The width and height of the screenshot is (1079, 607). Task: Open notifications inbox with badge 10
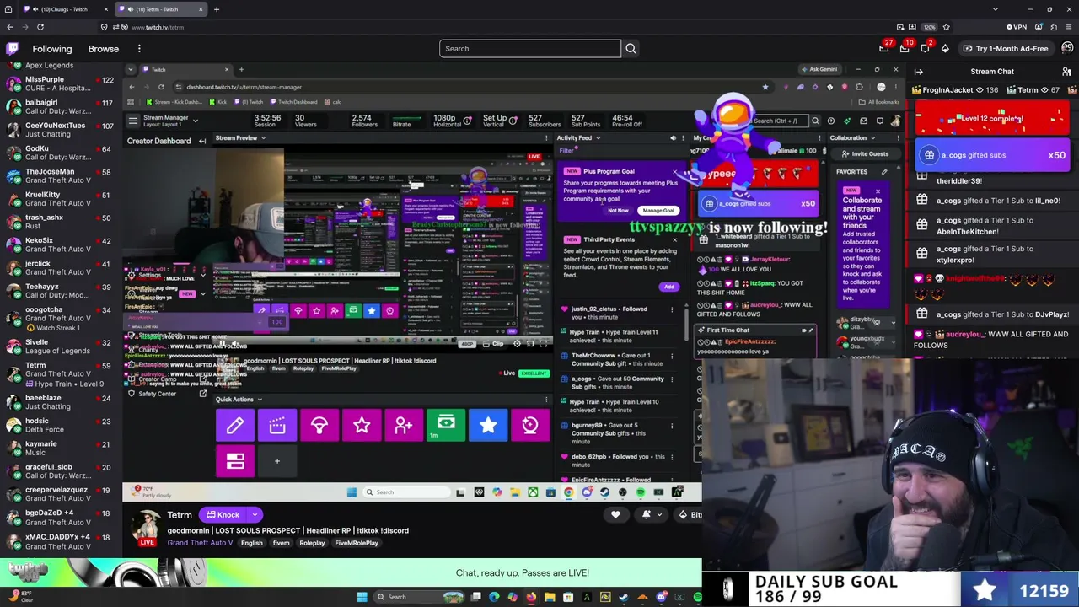[x=905, y=48]
